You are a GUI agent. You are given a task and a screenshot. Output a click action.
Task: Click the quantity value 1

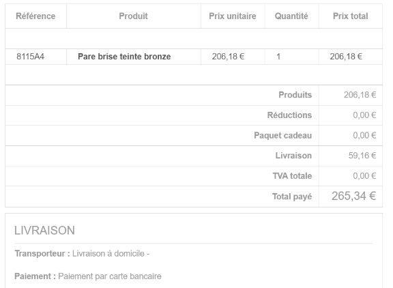[278, 57]
